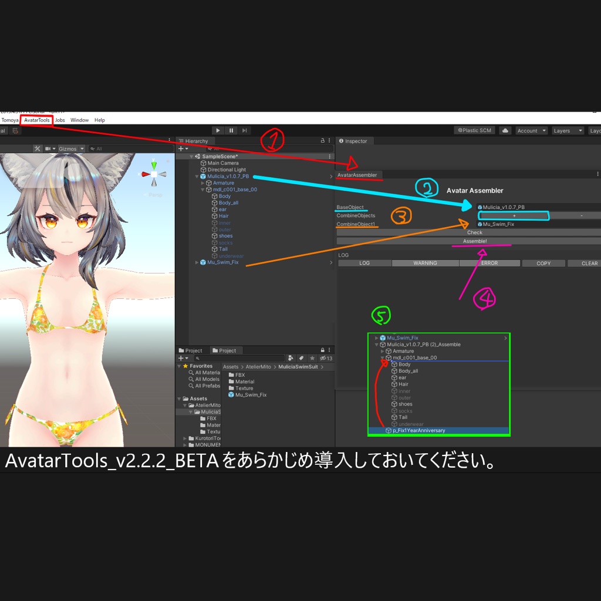The image size is (601, 601).
Task: Open the Hierarchy panel kebab menu
Action: [x=329, y=141]
